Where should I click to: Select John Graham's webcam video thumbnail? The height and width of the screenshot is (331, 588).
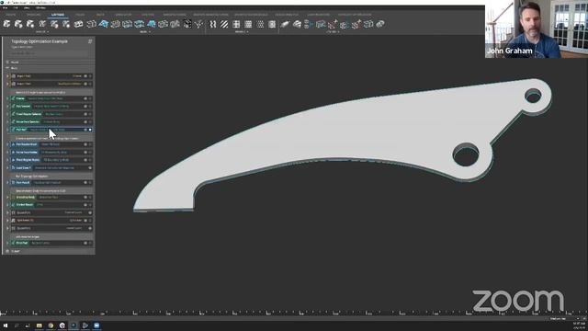click(x=537, y=29)
